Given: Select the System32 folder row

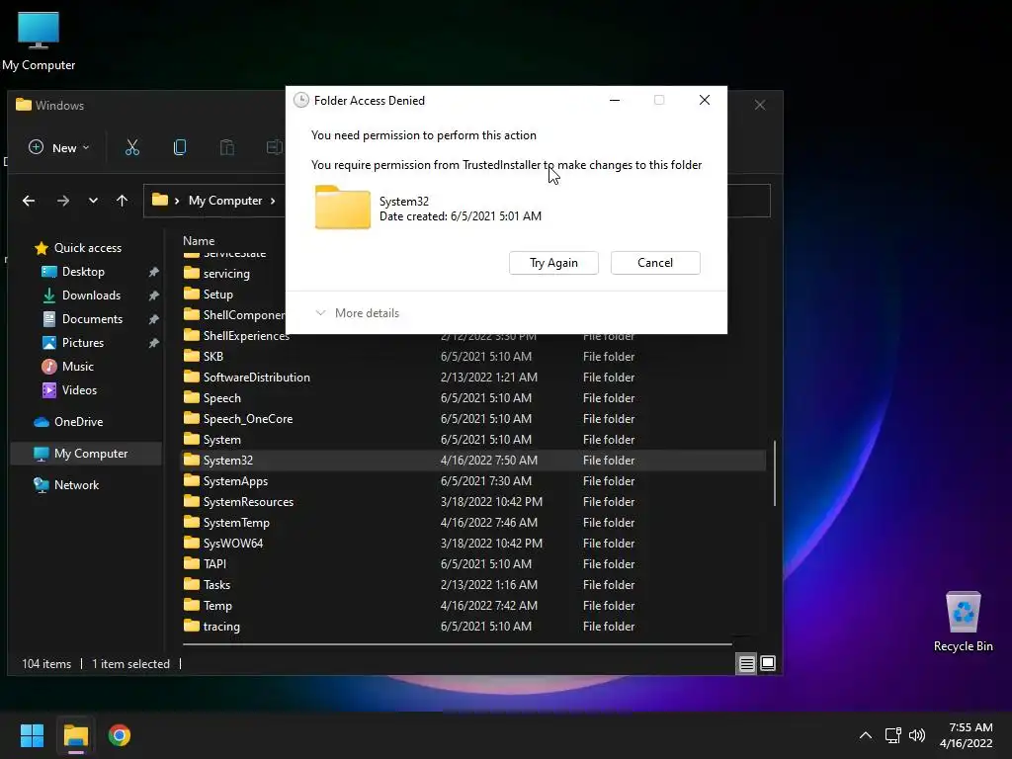Looking at the screenshot, I should [x=473, y=461].
